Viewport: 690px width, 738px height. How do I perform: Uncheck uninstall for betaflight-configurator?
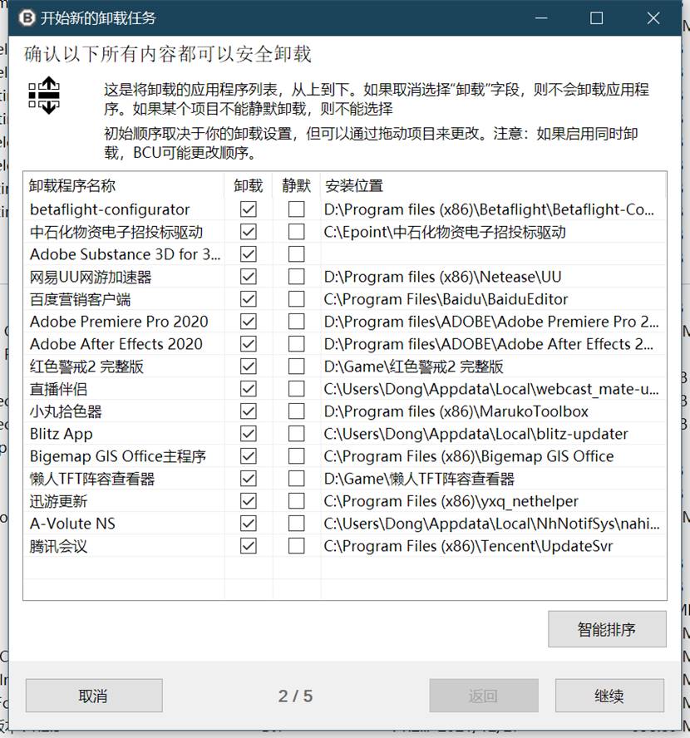[x=249, y=209]
